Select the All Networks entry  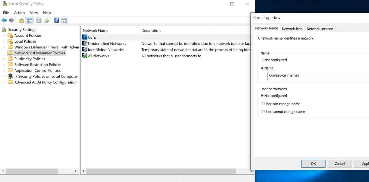tap(99, 56)
